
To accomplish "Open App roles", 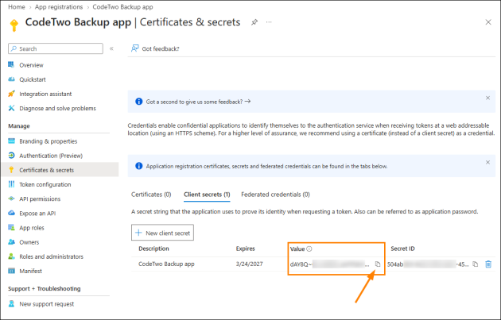I will [32, 228].
